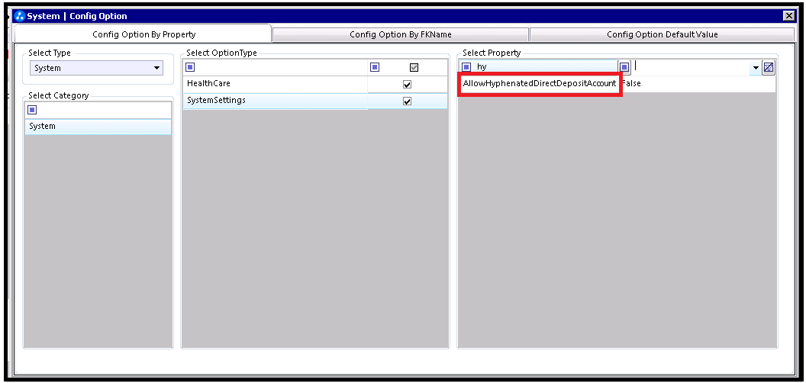The image size is (806, 383).
Task: Close the Config Option window
Action: pyautogui.click(x=789, y=16)
